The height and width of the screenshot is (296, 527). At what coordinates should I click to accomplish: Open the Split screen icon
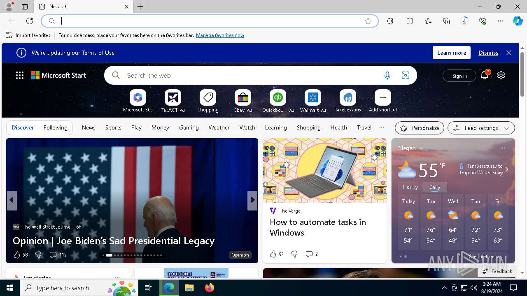(410, 21)
